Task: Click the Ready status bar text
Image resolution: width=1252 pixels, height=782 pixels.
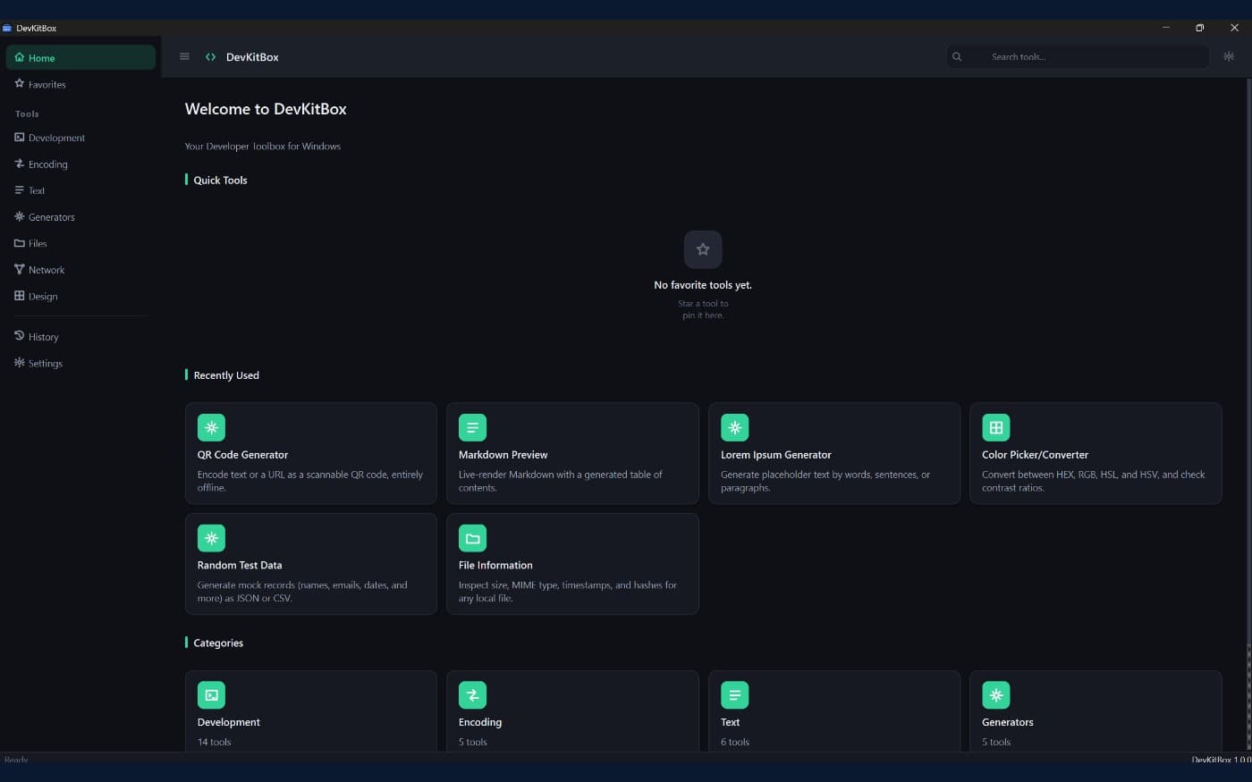Action: (x=16, y=760)
